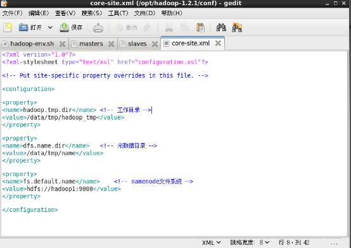Click the 工作目录 comment
This screenshot has height=248, width=351.
click(125, 110)
